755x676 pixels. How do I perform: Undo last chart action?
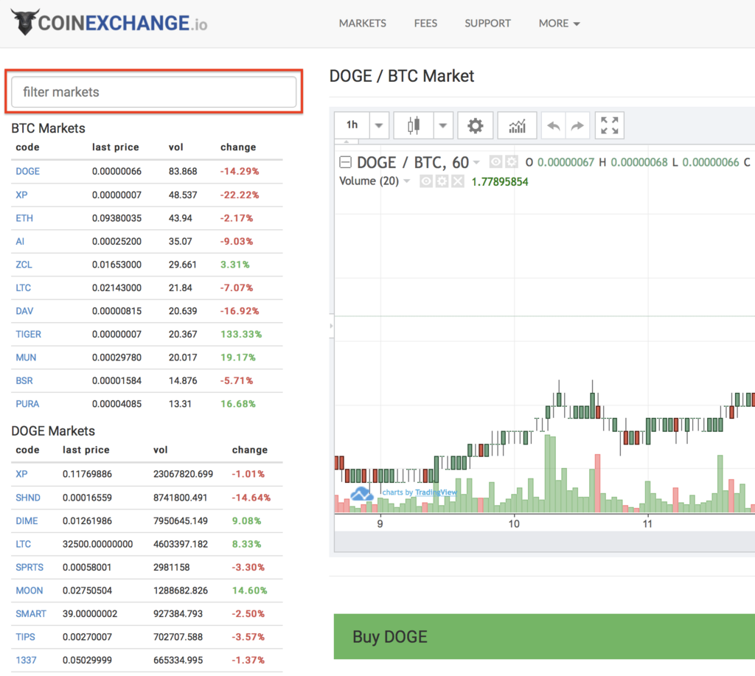(x=553, y=125)
